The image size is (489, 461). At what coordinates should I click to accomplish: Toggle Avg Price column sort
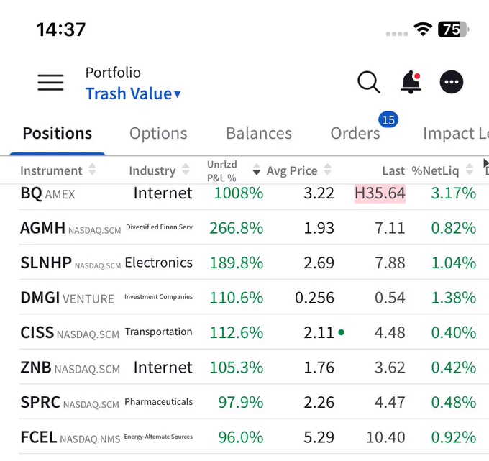pos(327,169)
